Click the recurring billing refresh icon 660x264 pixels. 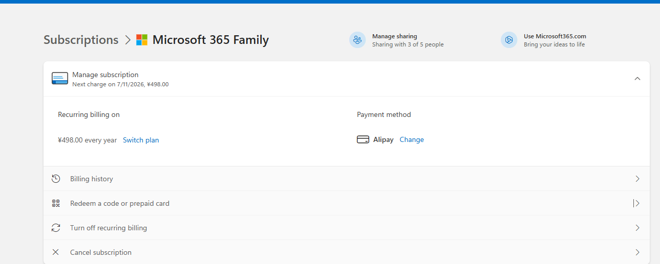click(x=56, y=228)
